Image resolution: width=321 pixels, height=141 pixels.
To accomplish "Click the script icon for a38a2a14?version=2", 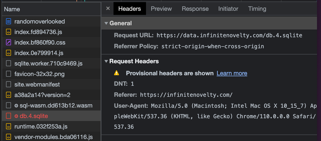I will tap(8, 95).
